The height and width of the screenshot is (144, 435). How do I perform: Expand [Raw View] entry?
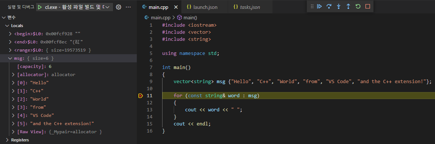(x=13, y=132)
